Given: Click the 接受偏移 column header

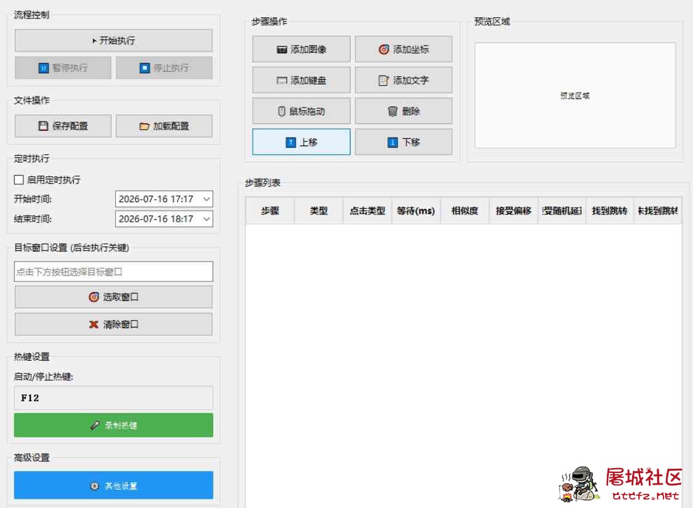Looking at the screenshot, I should [x=513, y=211].
